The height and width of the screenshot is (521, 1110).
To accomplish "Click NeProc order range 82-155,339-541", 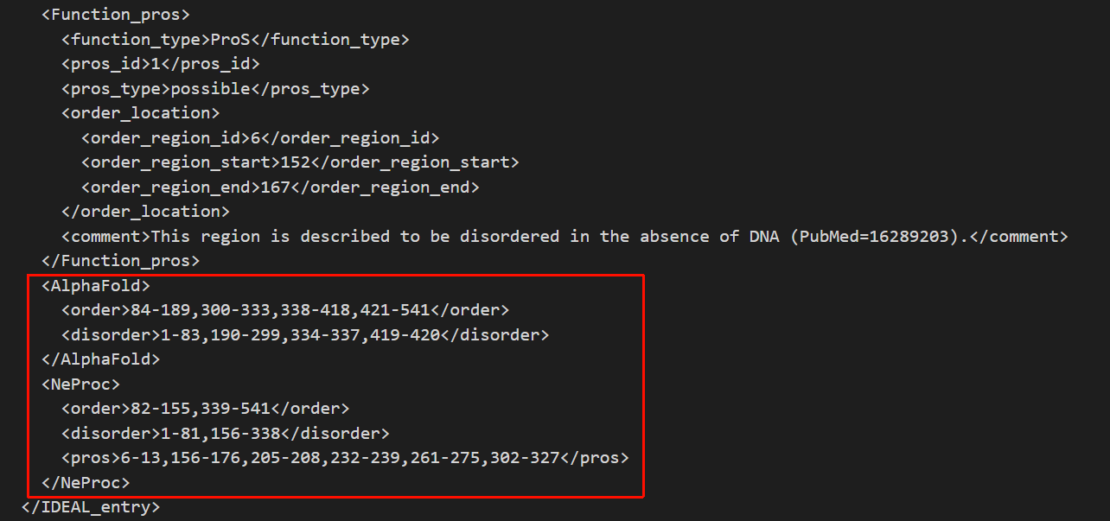I will pyautogui.click(x=201, y=409).
